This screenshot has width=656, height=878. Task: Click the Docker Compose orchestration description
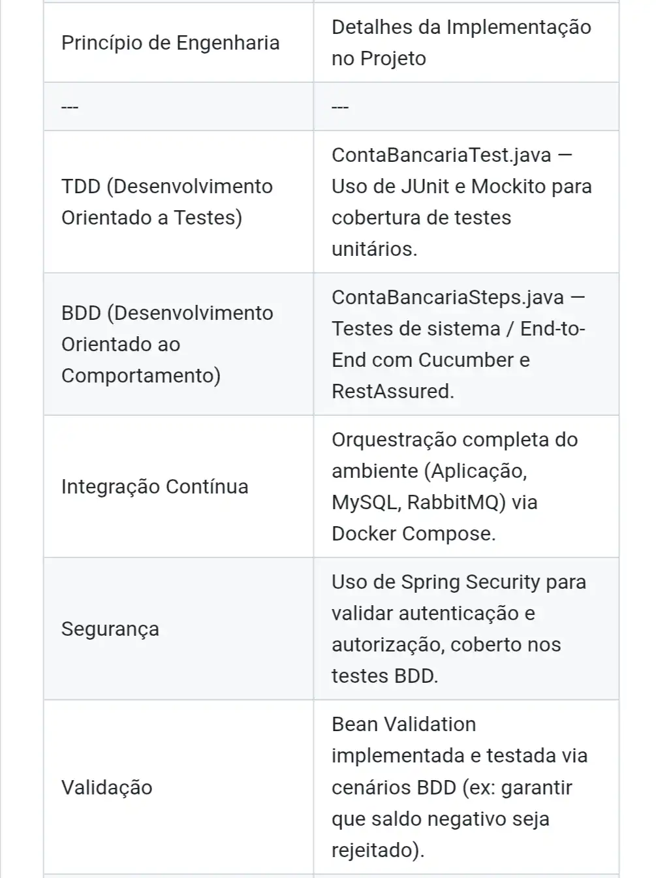pos(454,486)
